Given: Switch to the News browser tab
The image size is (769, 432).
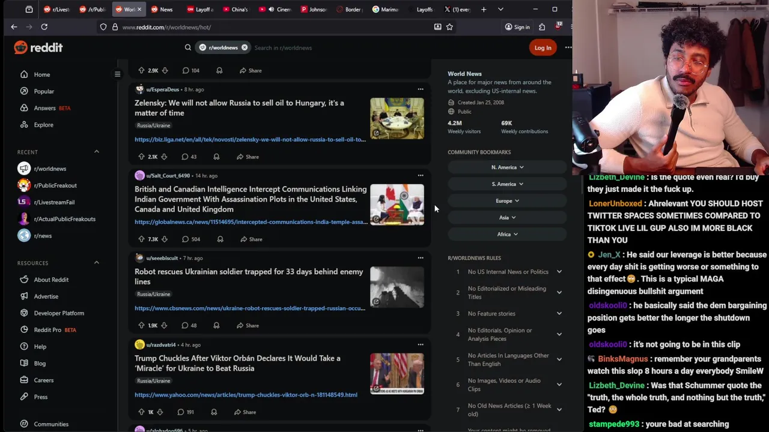Looking at the screenshot, I should (x=163, y=9).
